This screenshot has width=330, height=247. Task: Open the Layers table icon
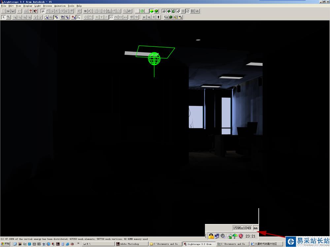[166, 17]
